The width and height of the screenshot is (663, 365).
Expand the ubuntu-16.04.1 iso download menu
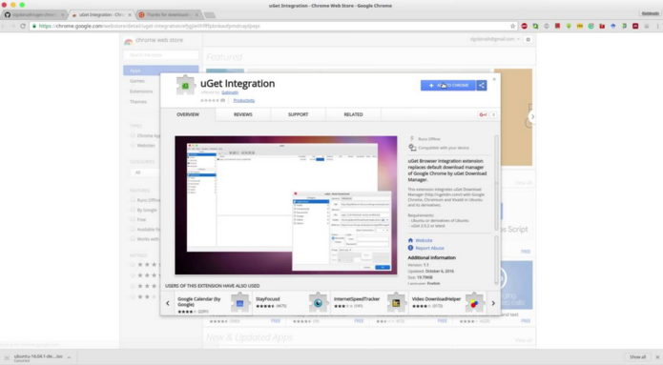click(69, 357)
